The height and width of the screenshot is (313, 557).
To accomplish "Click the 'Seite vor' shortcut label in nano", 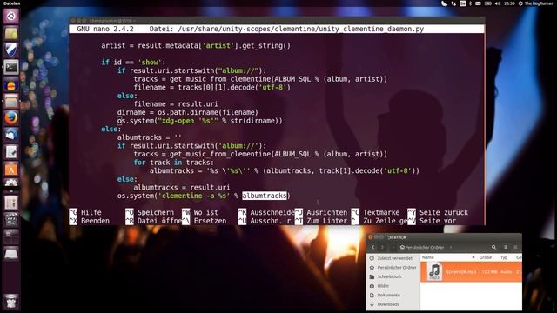I will coord(438,221).
